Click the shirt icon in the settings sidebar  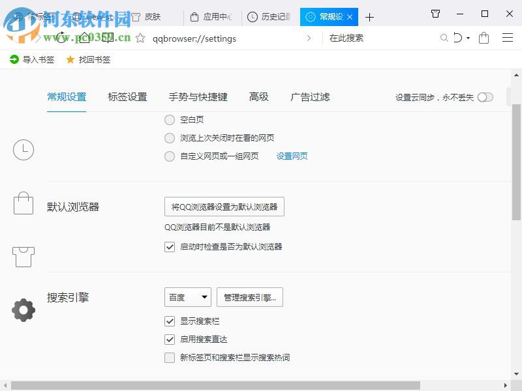point(23,256)
